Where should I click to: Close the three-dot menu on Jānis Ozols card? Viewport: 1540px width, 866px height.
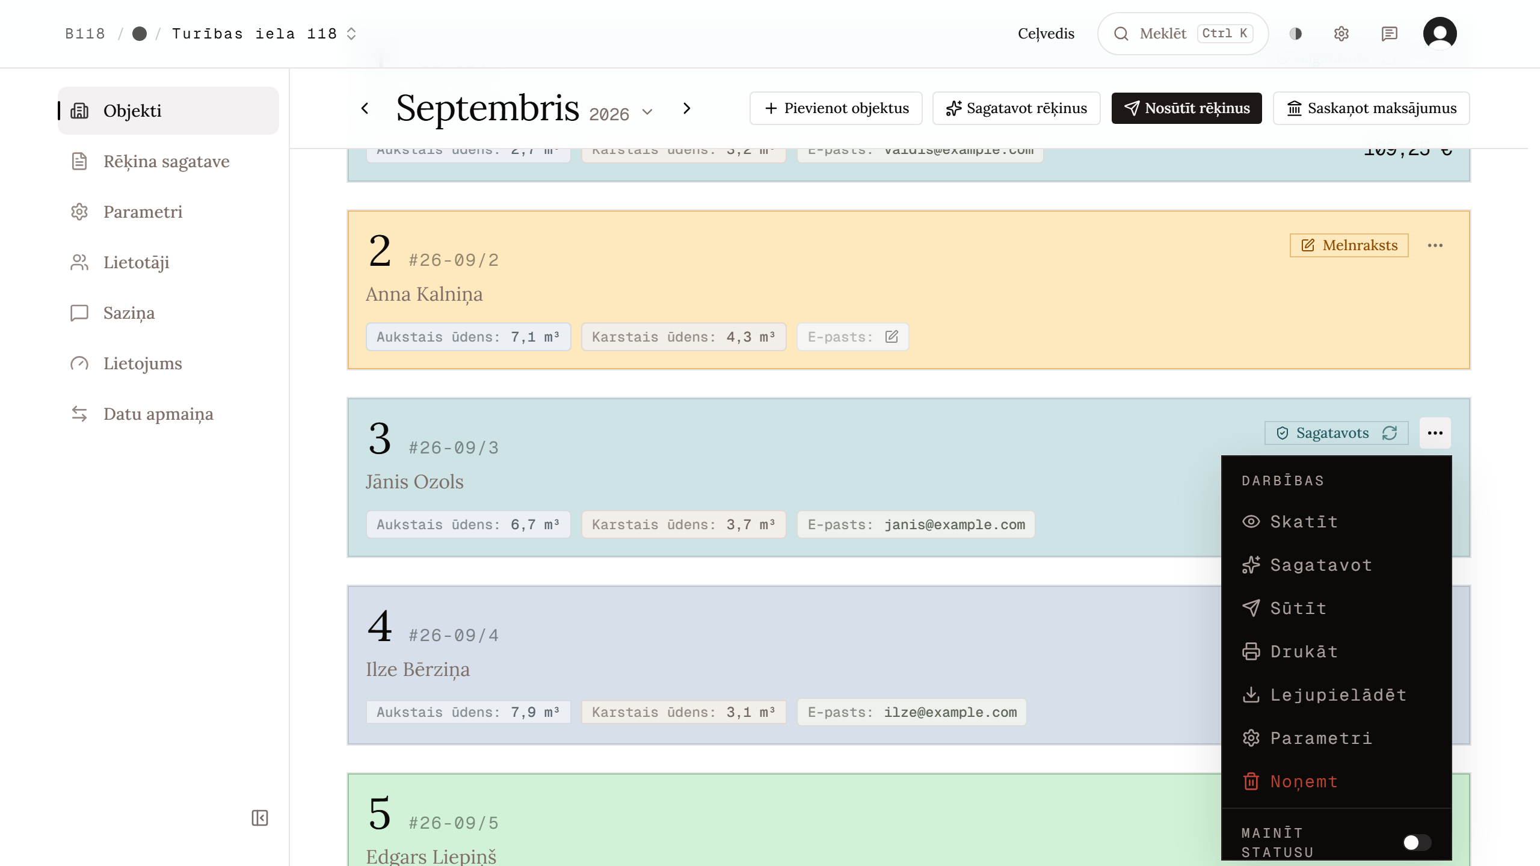click(1435, 433)
